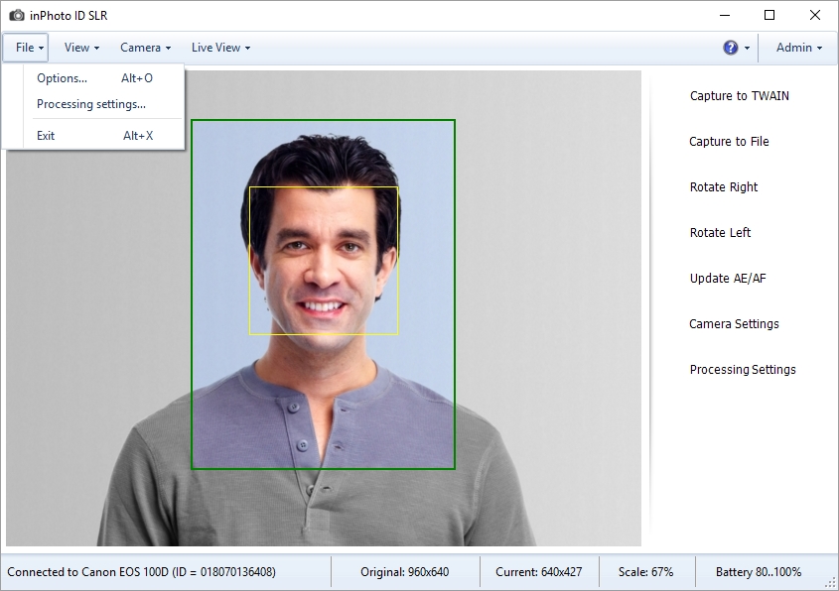The height and width of the screenshot is (591, 839).
Task: Click Update AE/AF button
Action: [728, 279]
